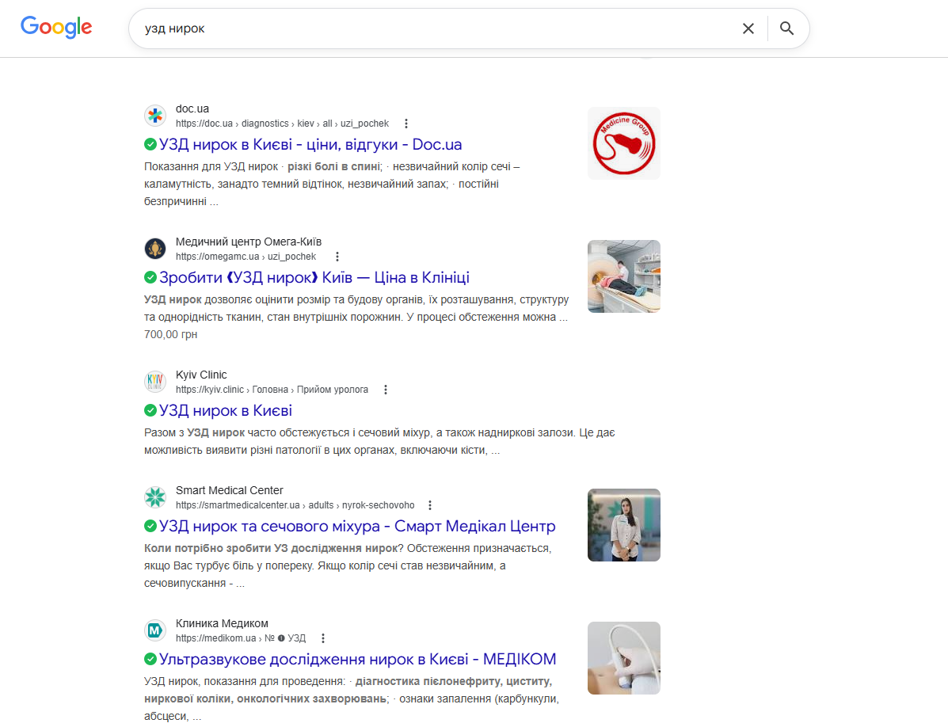The height and width of the screenshot is (727, 948).
Task: Click the omegamc.ua breadcrumb URL
Action: point(246,257)
